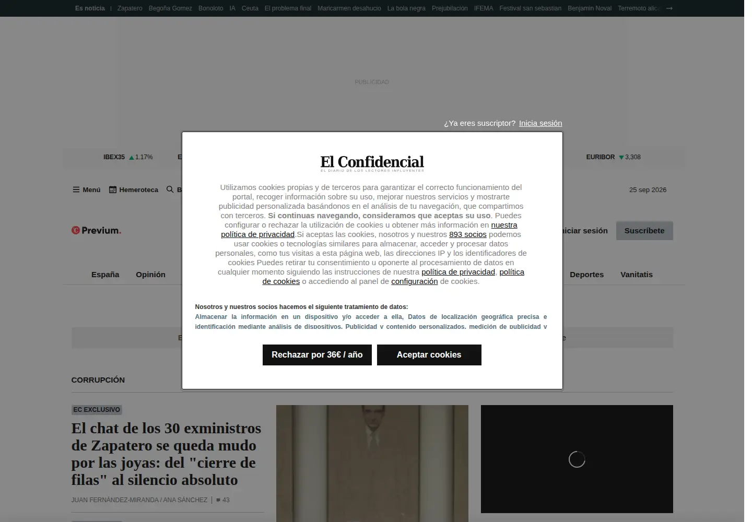Click Aceptar cookies button
This screenshot has width=752, height=522.
tap(429, 355)
